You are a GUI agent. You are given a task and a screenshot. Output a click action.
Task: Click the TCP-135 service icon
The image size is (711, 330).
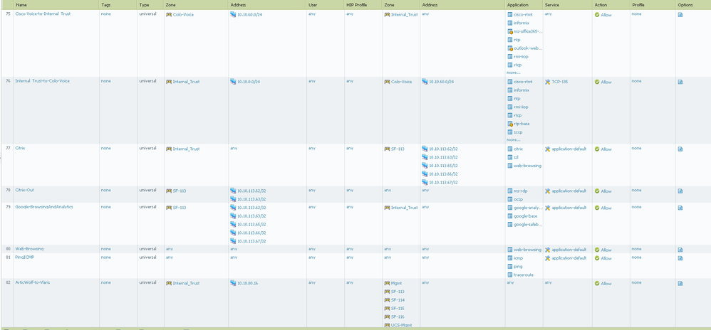point(548,82)
